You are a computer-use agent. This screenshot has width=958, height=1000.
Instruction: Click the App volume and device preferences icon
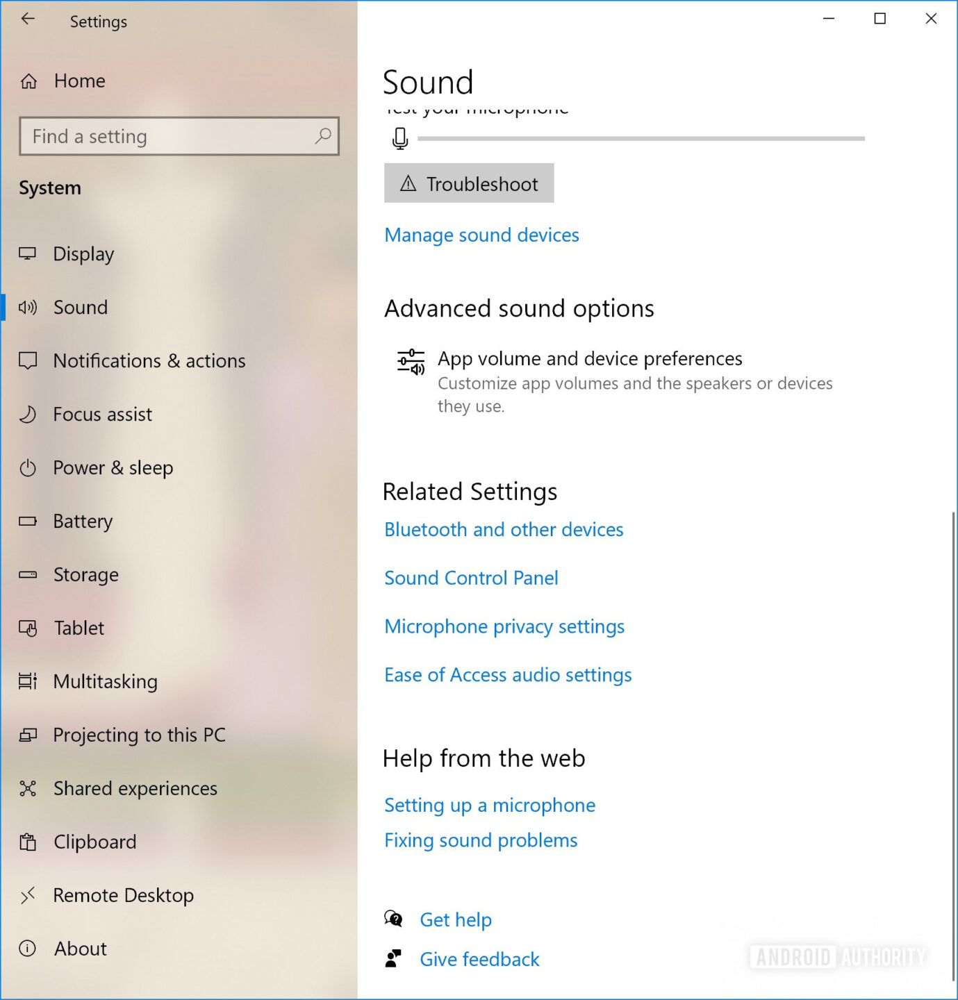tap(410, 362)
